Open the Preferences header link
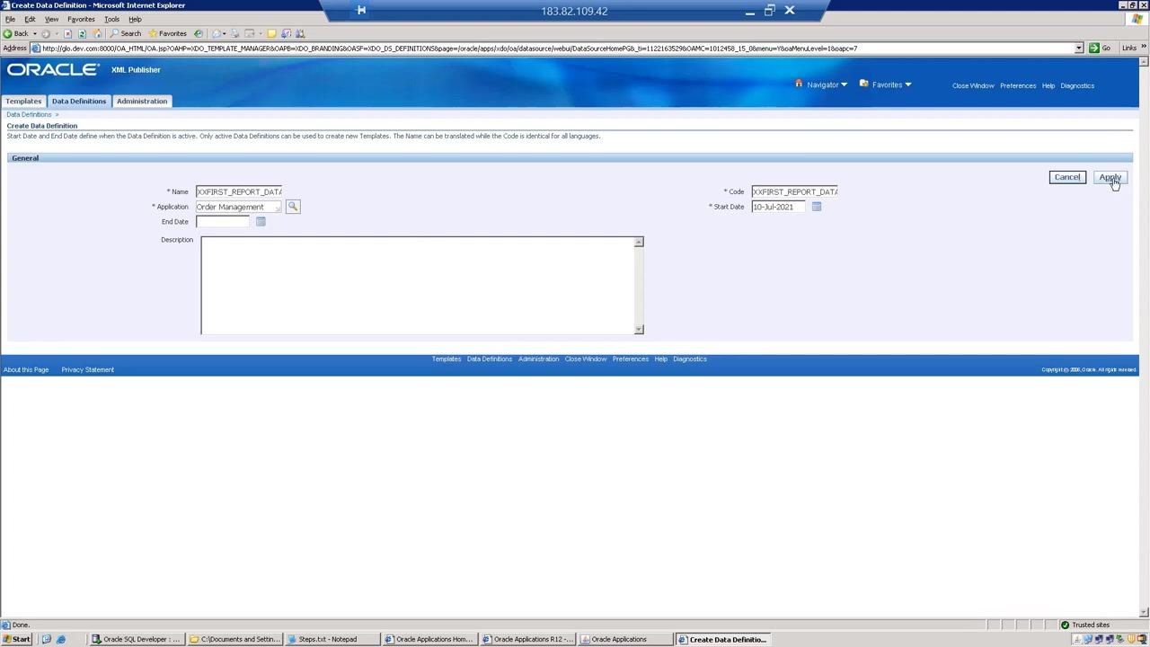Image resolution: width=1150 pixels, height=647 pixels. [x=1018, y=85]
